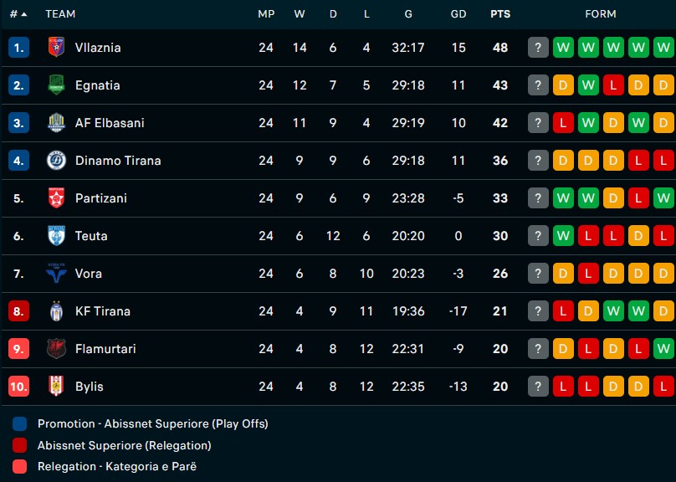
Task: Open the Vllaznia team name link
Action: (x=98, y=48)
